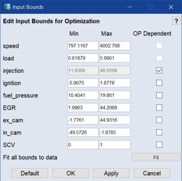Click the load Max field 5.9901

(115, 58)
